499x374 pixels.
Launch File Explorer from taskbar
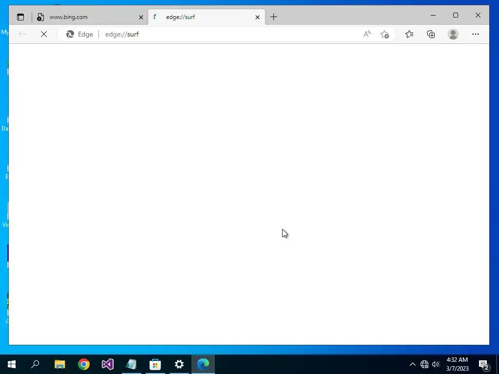60,364
